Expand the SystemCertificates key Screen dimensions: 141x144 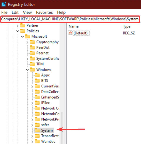27,59
